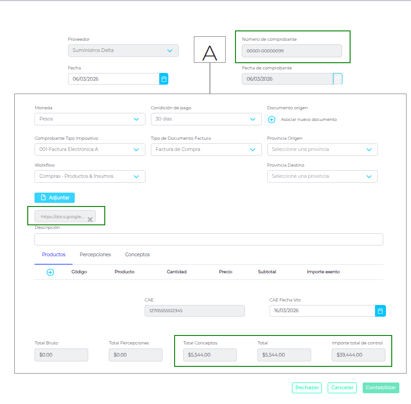Click the Cancelar button
The image size is (411, 404).
click(x=342, y=388)
